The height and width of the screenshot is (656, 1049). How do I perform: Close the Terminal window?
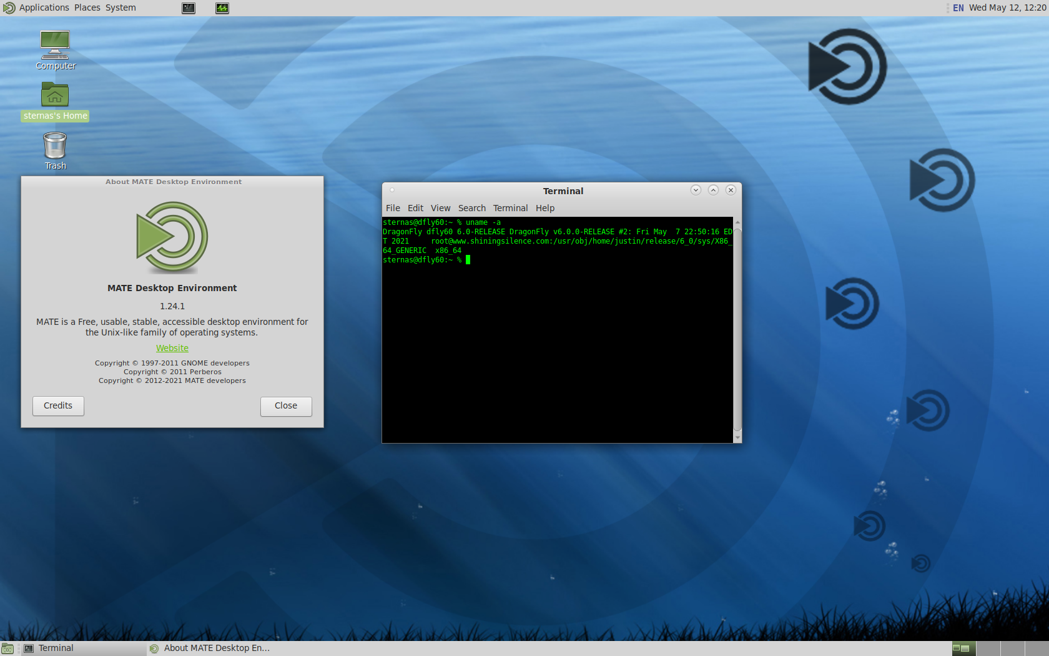click(x=731, y=190)
